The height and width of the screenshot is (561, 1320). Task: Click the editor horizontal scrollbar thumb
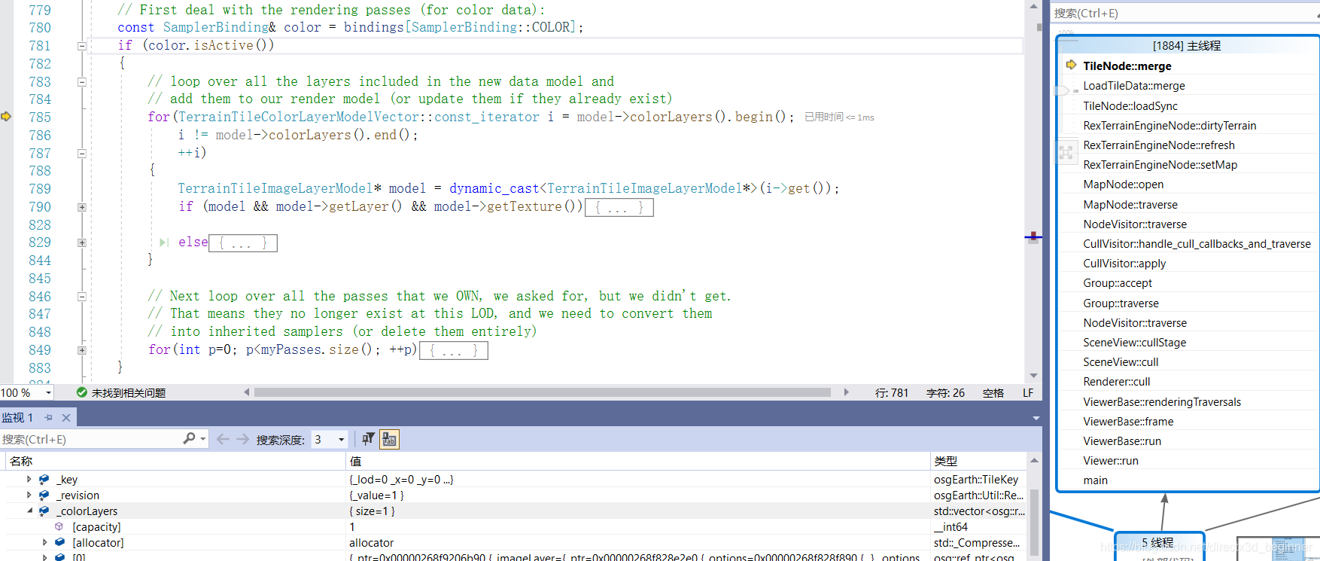(x=542, y=392)
